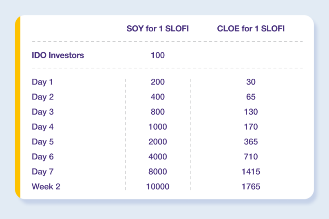Image resolution: width=329 pixels, height=219 pixels.
Task: Select the 'Day 2' row label
Action: [x=42, y=97]
